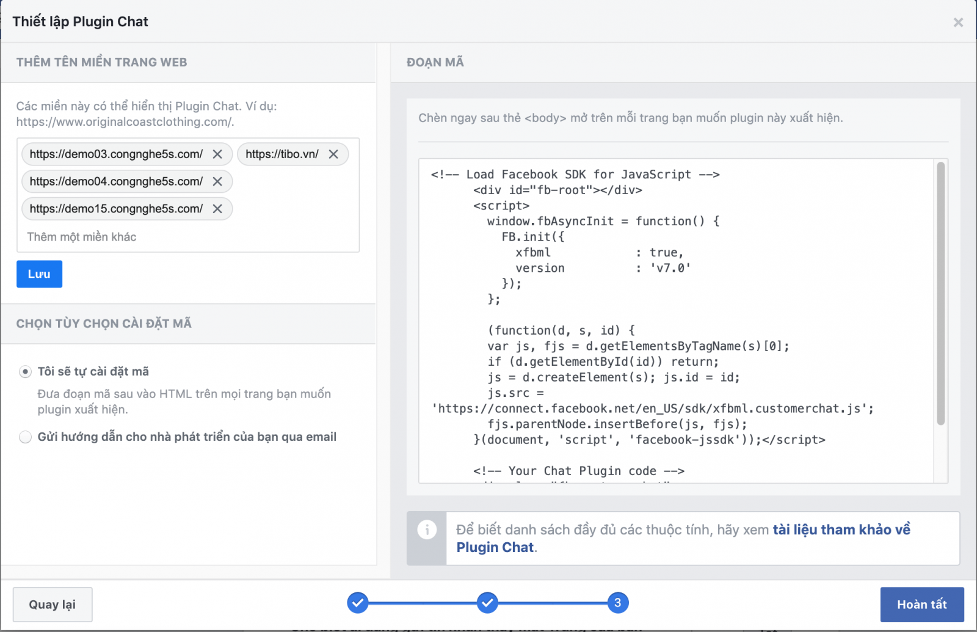
Task: Click step 3 circle in progress bar
Action: (x=617, y=603)
